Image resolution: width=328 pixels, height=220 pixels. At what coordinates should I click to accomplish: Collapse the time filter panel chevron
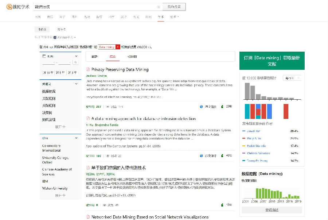76,56
